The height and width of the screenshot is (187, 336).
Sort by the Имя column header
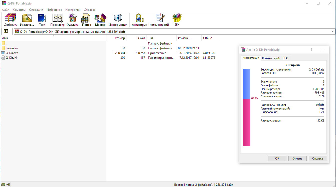point(53,38)
